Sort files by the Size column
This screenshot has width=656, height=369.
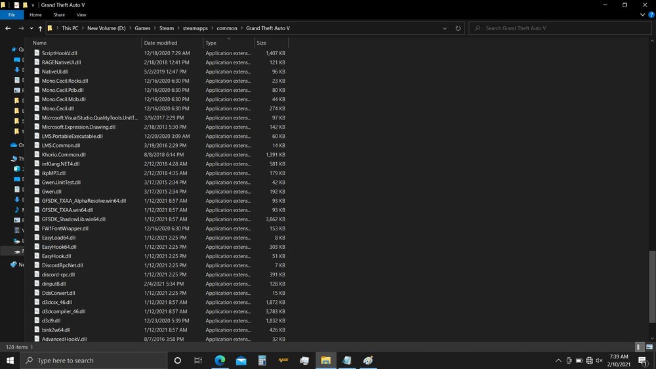point(271,43)
